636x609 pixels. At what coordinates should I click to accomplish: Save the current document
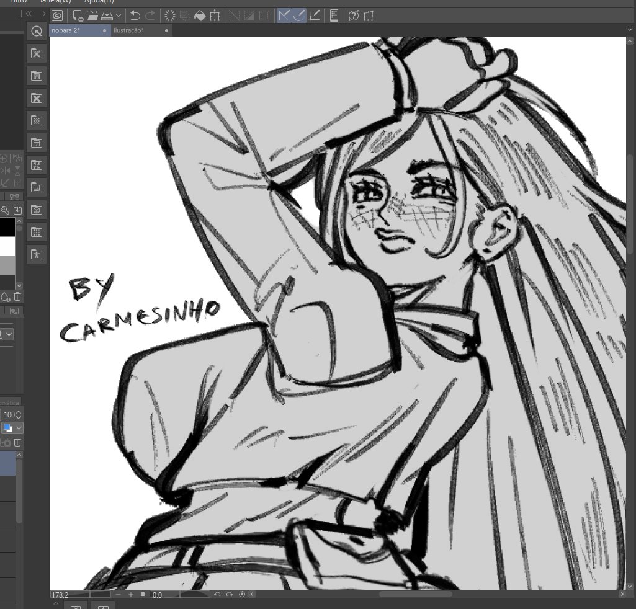[x=107, y=16]
